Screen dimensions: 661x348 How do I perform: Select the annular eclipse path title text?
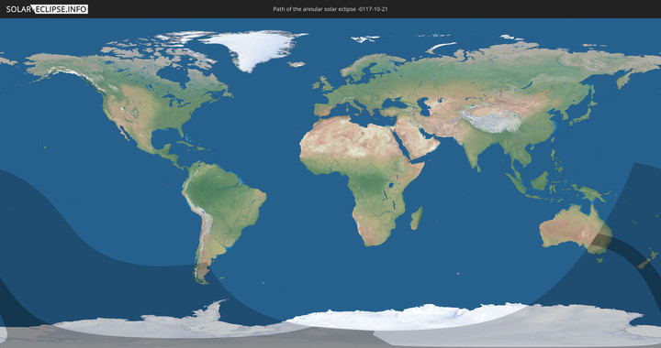[330, 9]
